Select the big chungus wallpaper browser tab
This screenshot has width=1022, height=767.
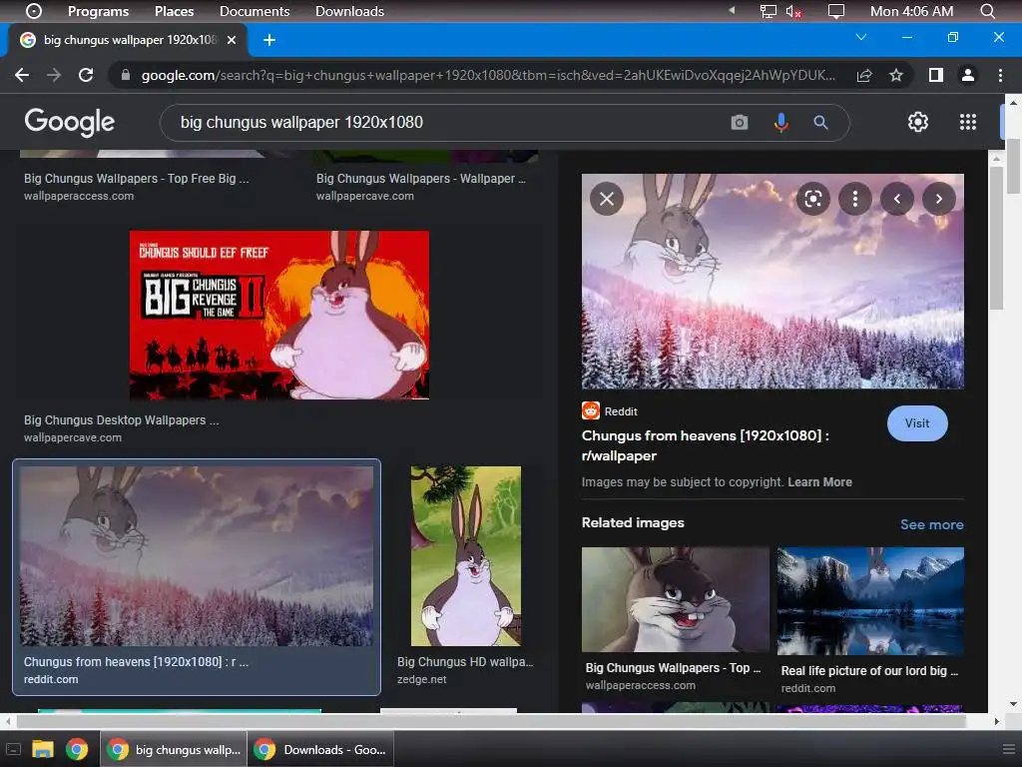click(128, 40)
